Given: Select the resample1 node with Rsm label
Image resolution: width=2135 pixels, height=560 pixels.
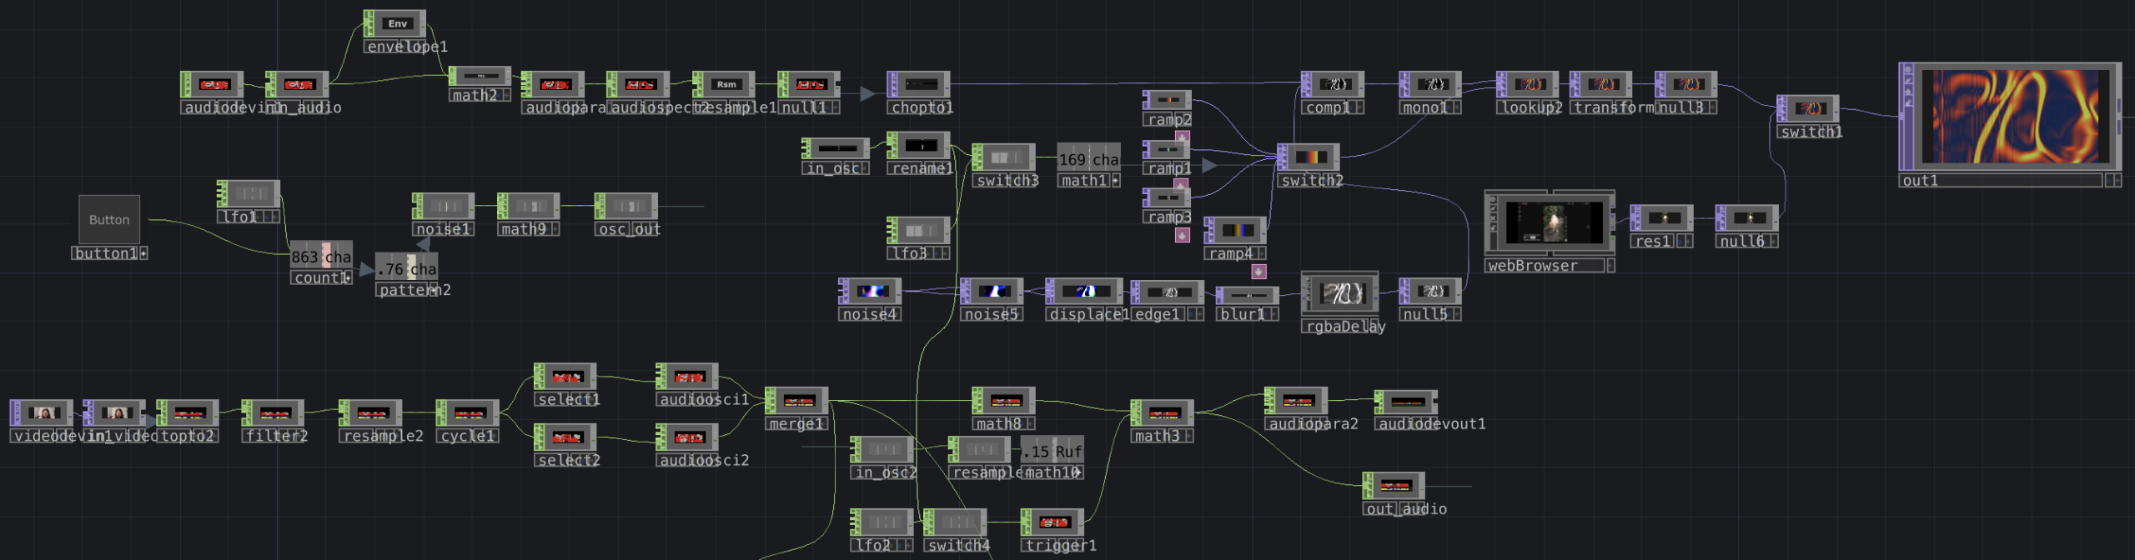Looking at the screenshot, I should pyautogui.click(x=726, y=84).
